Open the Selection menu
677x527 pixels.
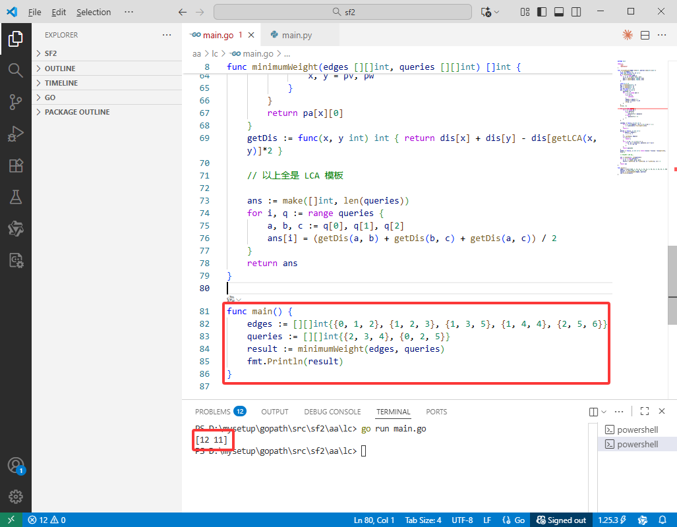(94, 12)
